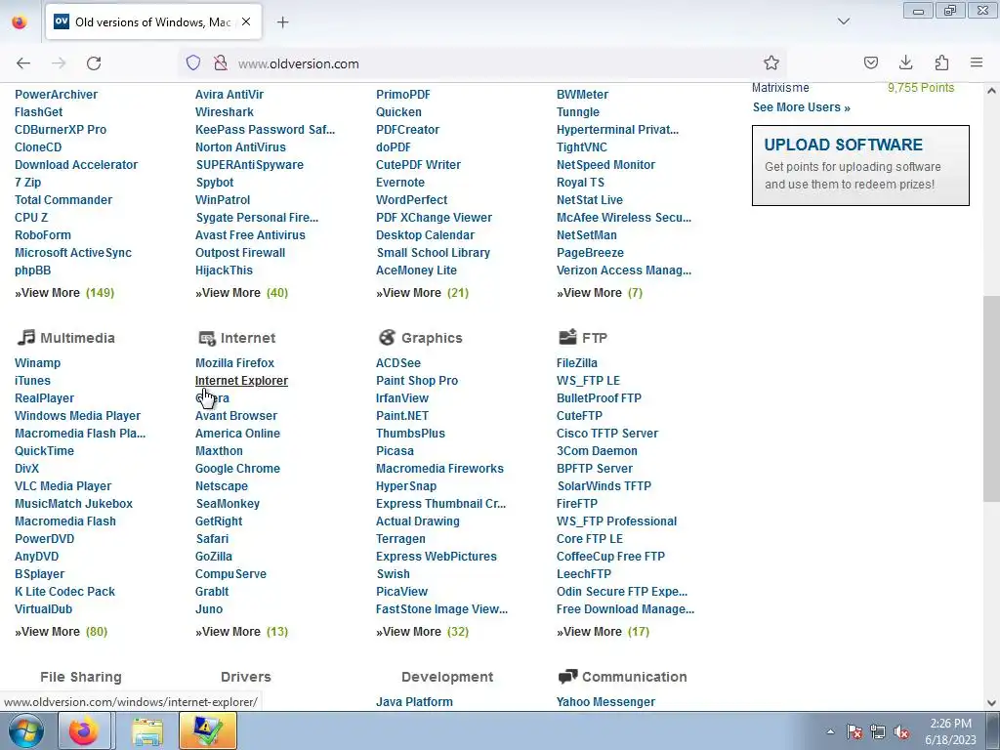Open View More (40) link
This screenshot has width=1000, height=750.
point(242,293)
